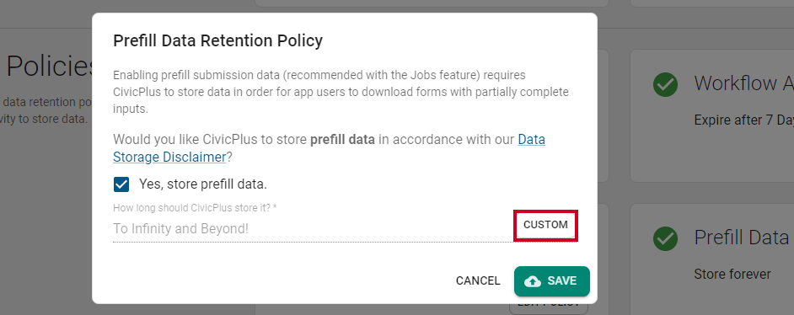Click the bold 'prefill data' text
The image size is (794, 315).
coord(342,140)
